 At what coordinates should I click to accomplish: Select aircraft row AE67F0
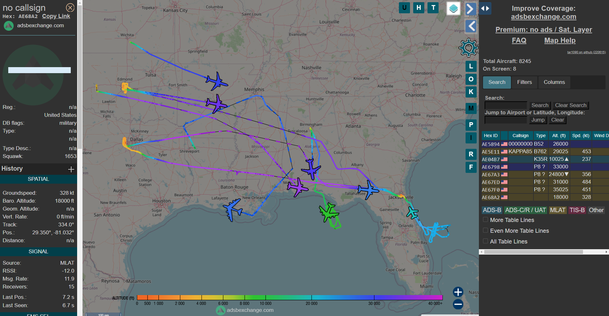click(545, 190)
